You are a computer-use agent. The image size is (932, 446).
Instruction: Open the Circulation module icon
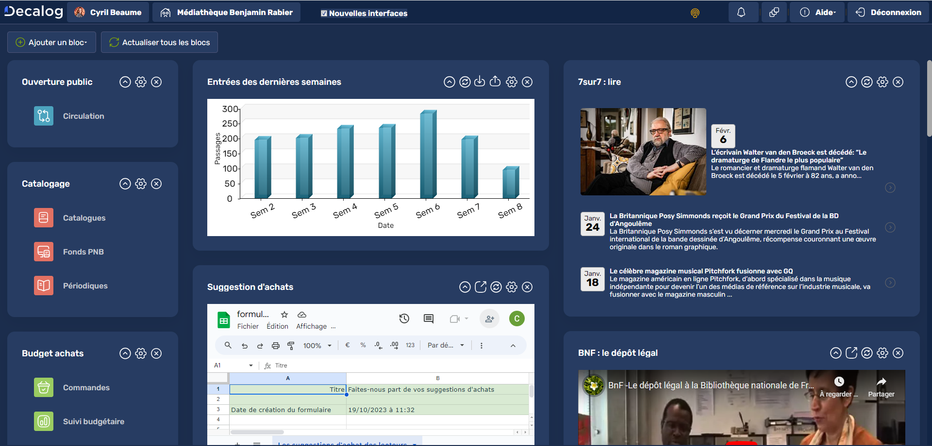click(x=43, y=116)
